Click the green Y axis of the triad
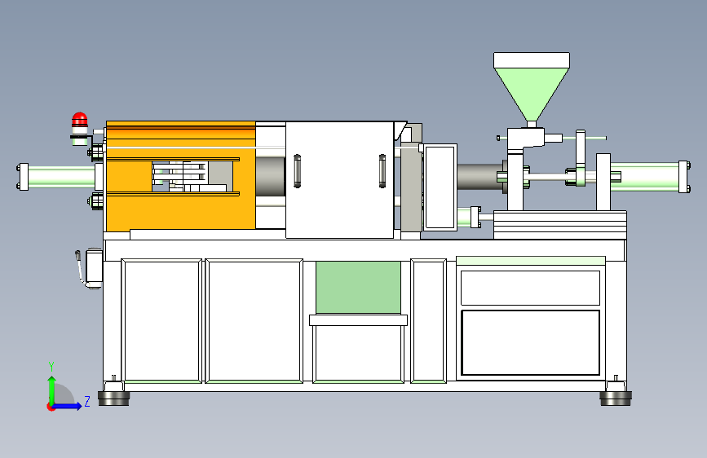This screenshot has height=458, width=707. pos(52,390)
